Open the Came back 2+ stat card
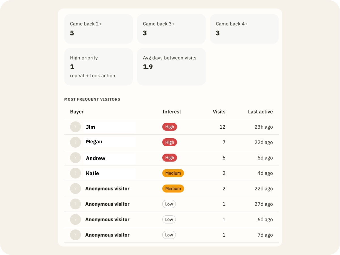The width and height of the screenshot is (340, 255). (98, 29)
